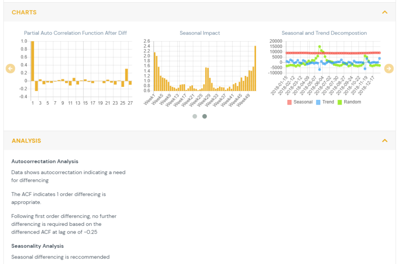This screenshot has width=399, height=264.
Task: Click the highest green Random point in decomposition chart
Action: point(320,46)
